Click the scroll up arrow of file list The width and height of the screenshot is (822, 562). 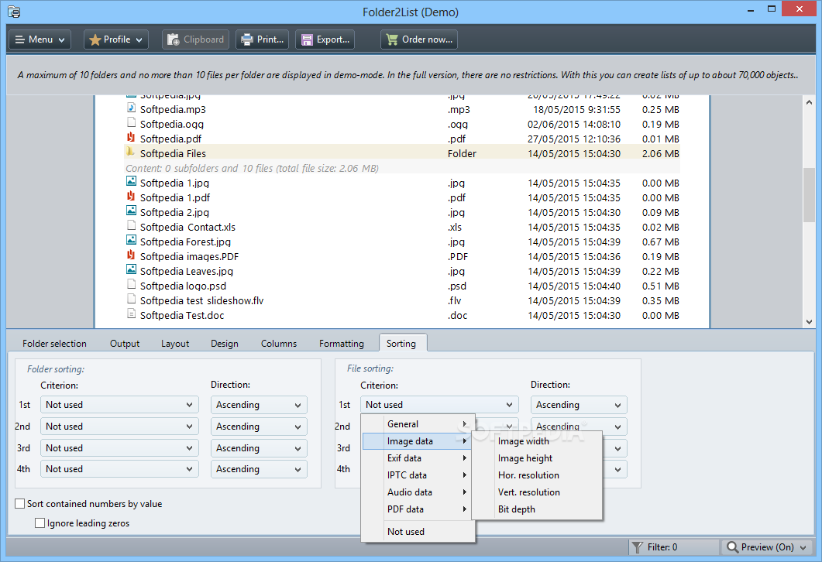[x=809, y=102]
